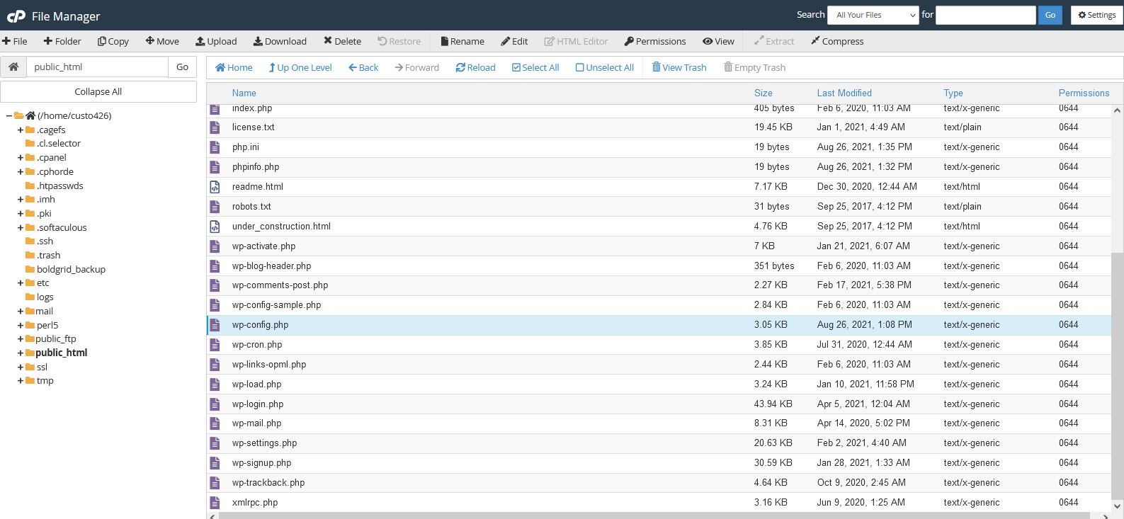Image resolution: width=1124 pixels, height=519 pixels.
Task: Open the All Your Files search dropdown
Action: point(873,15)
